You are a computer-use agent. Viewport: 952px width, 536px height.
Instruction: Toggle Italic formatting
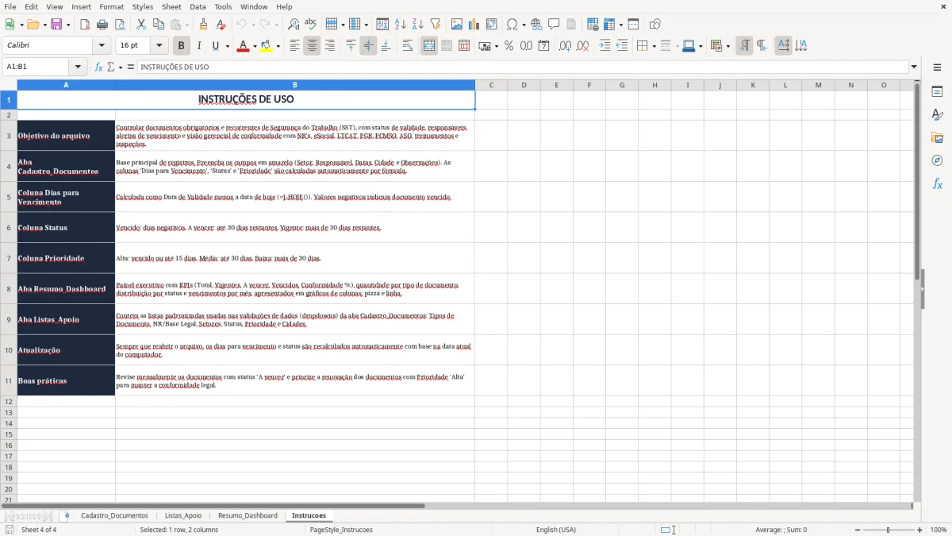(198, 46)
